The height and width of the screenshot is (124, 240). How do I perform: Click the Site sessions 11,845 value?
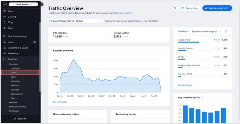pyautogui.click(x=57, y=37)
